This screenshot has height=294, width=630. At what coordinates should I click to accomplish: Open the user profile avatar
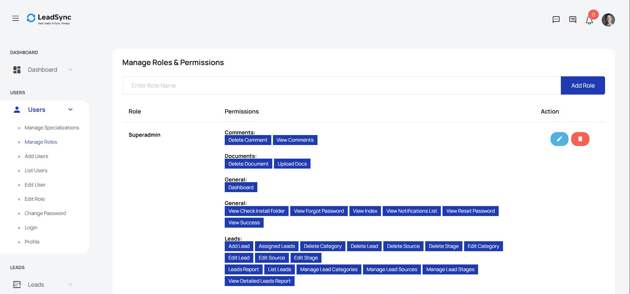click(608, 20)
